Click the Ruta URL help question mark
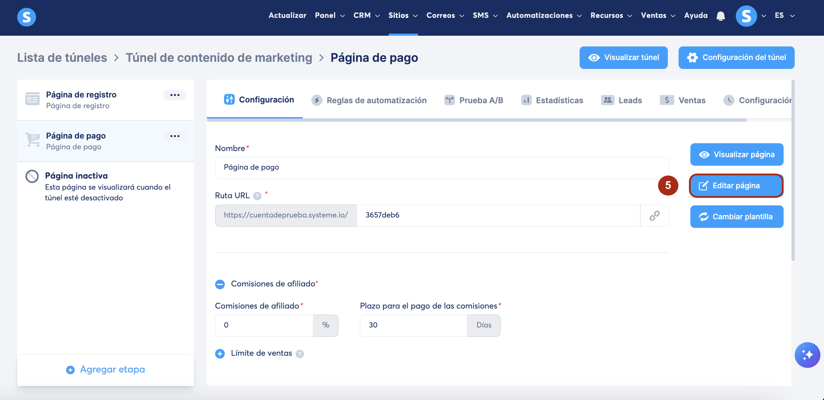824x400 pixels. (x=257, y=196)
